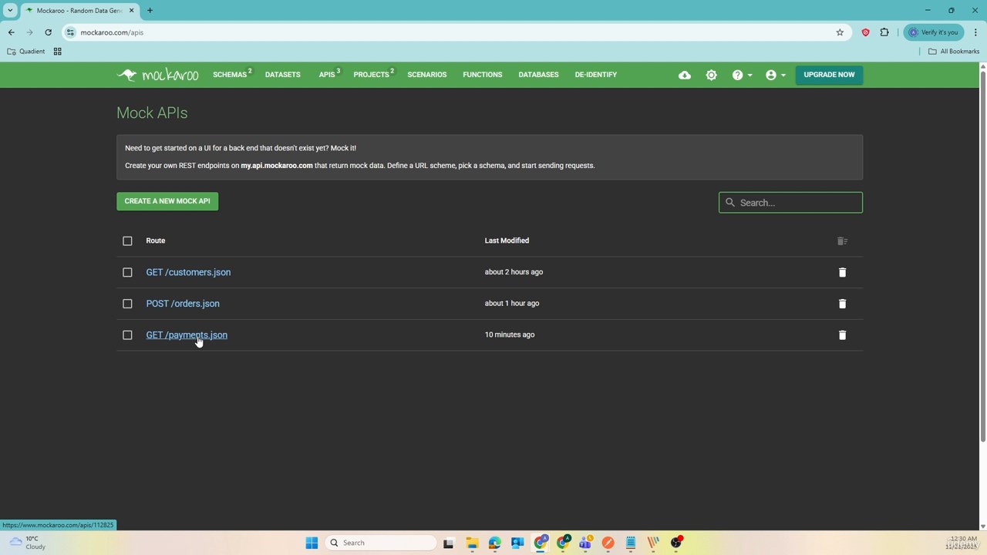
Task: Focus the mock API Search field
Action: click(x=798, y=203)
